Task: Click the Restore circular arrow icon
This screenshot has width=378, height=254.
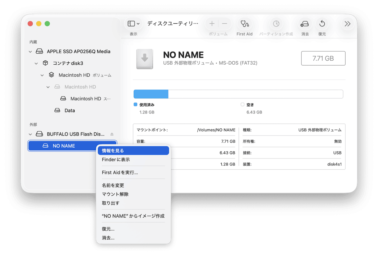Action: [322, 24]
